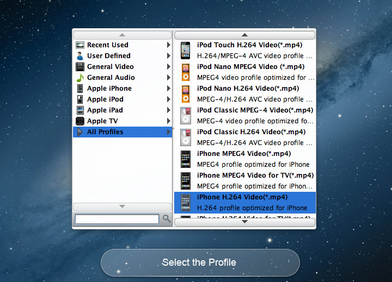Select the General Audio category
The image size is (392, 282).
click(x=122, y=78)
